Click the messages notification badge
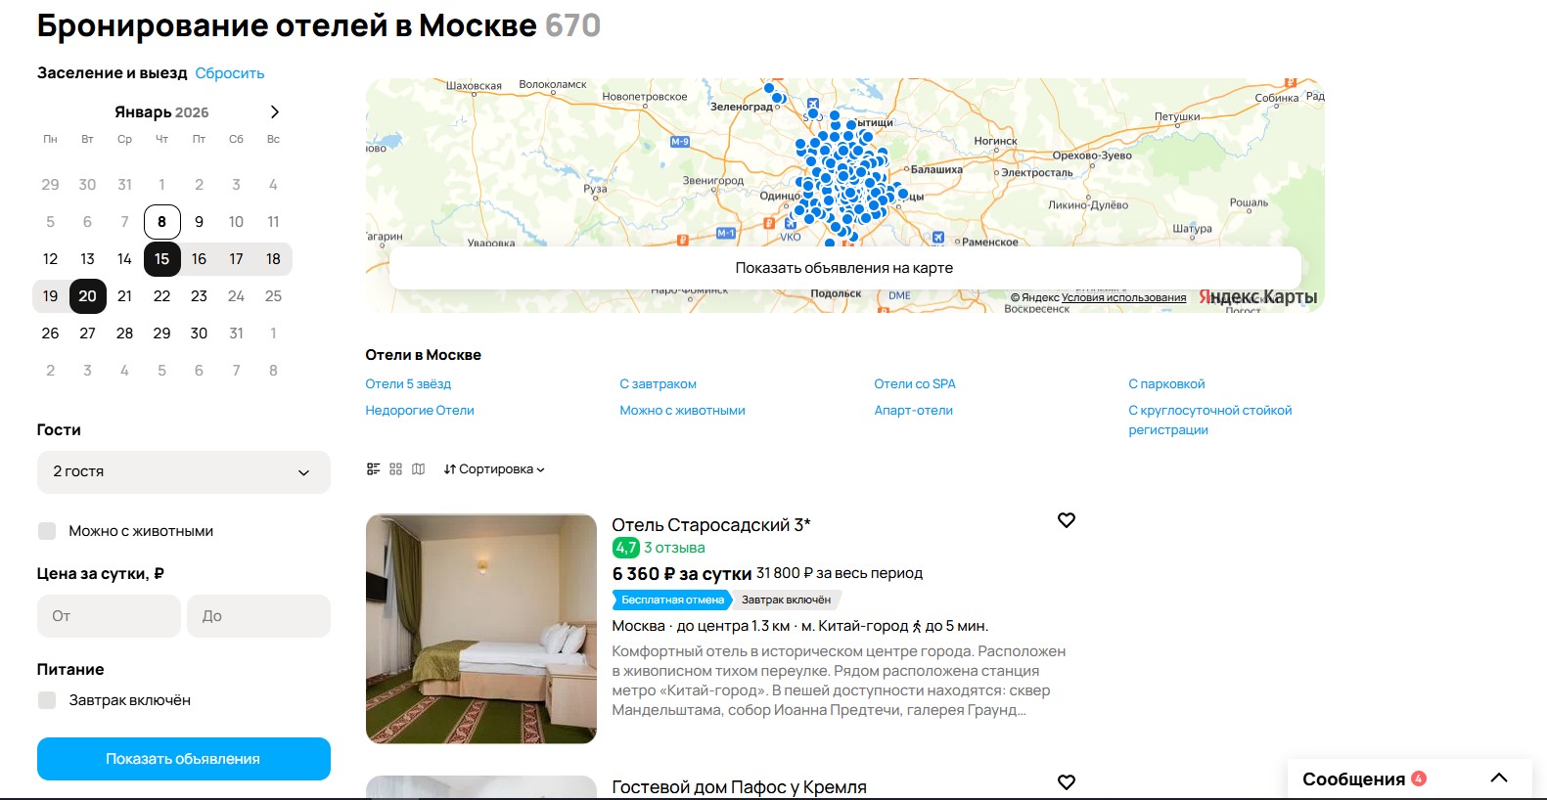 coord(1419,778)
